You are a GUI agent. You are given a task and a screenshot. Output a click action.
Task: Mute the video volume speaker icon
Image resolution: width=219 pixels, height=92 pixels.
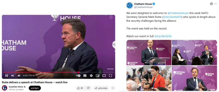pyautogui.click(x=19, y=75)
